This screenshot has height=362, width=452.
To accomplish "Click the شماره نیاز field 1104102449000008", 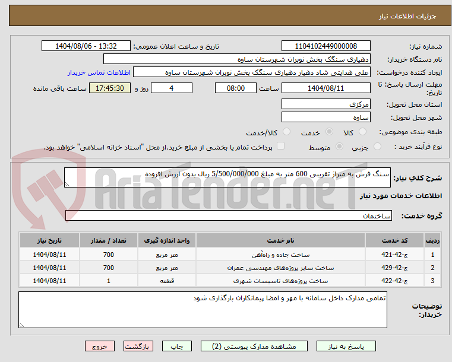I will (x=325, y=46).
